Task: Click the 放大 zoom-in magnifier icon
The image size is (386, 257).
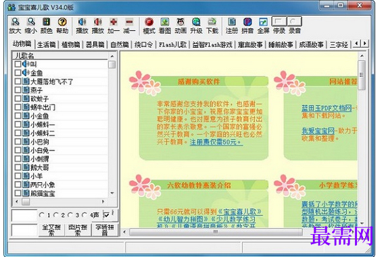Action: tap(15, 22)
